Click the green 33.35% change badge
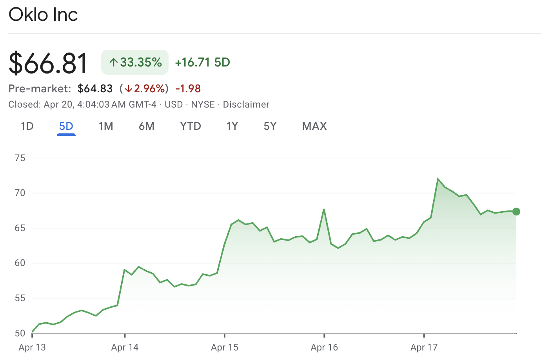 coord(135,62)
